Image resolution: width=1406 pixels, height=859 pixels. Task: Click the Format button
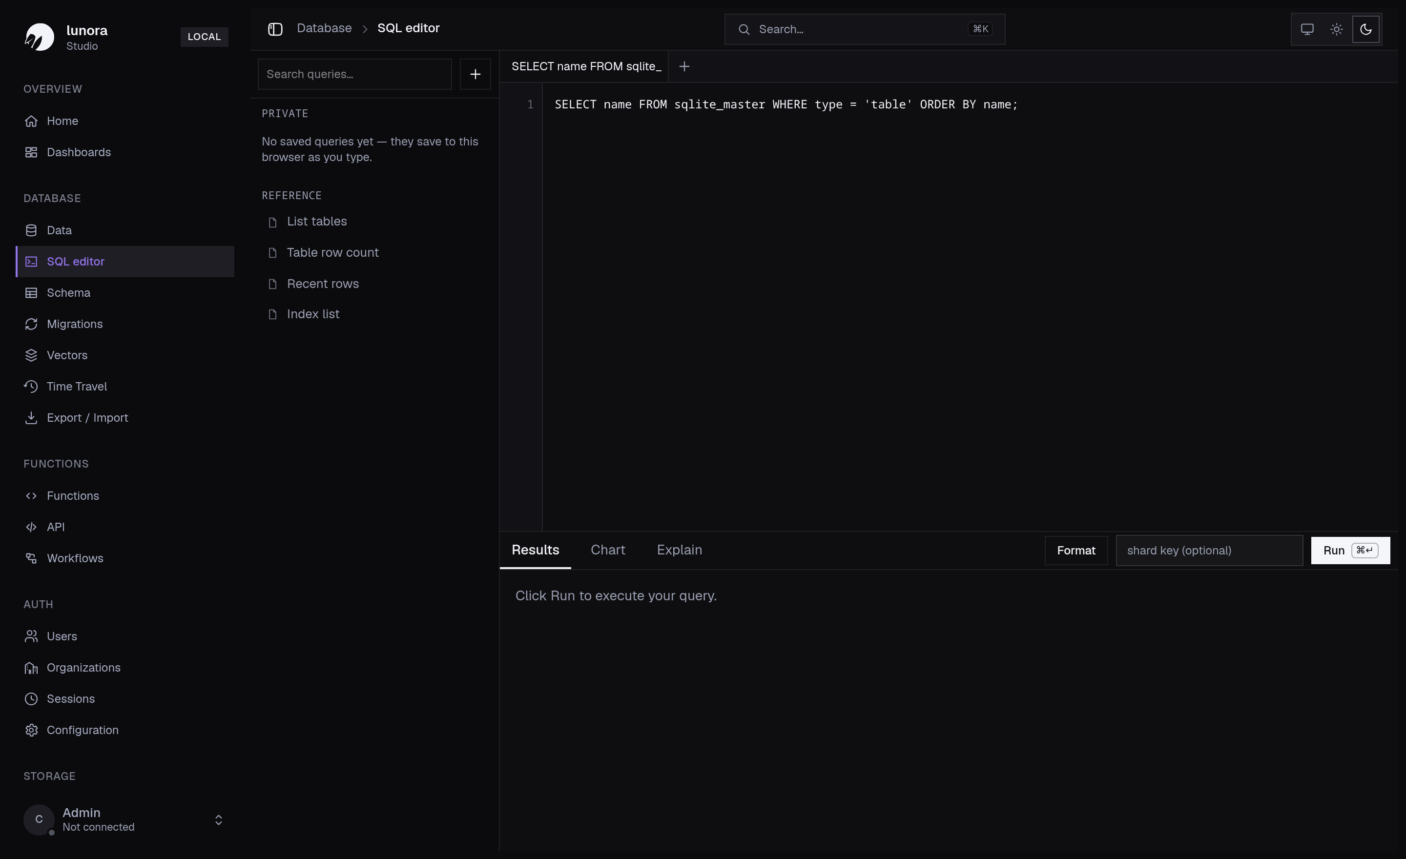point(1076,551)
